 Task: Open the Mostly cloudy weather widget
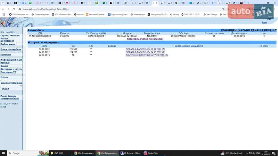231,153
